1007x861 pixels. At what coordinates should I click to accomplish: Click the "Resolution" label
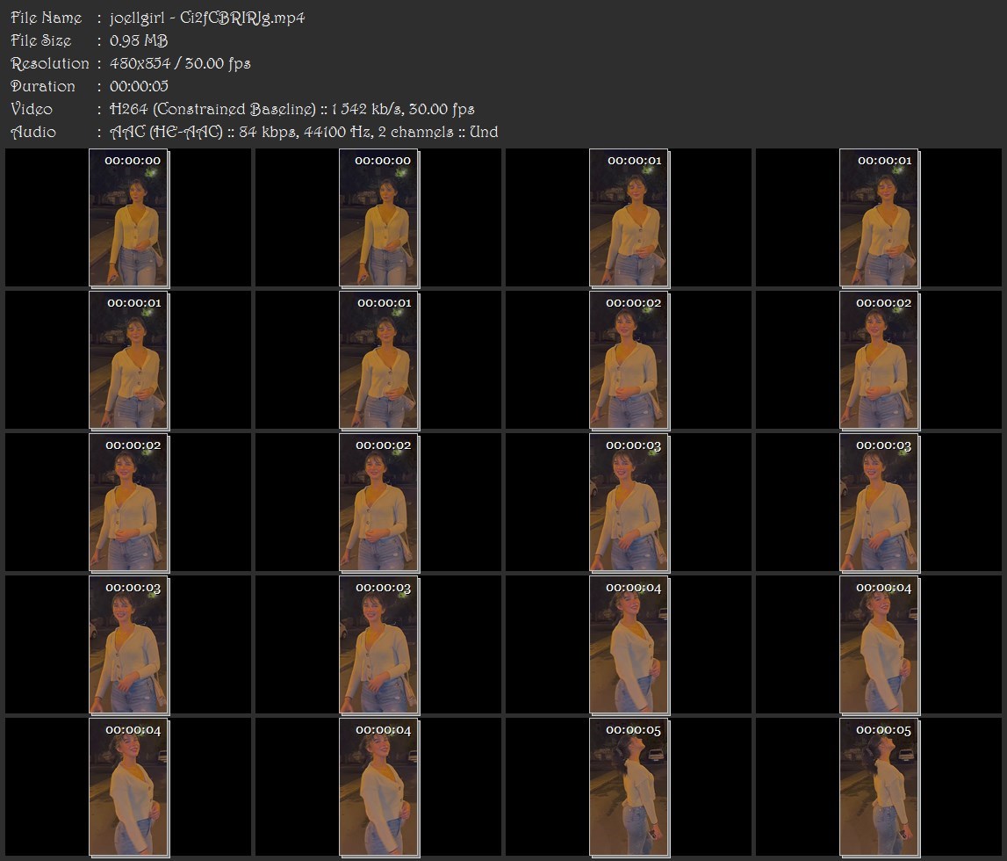pyautogui.click(x=49, y=63)
